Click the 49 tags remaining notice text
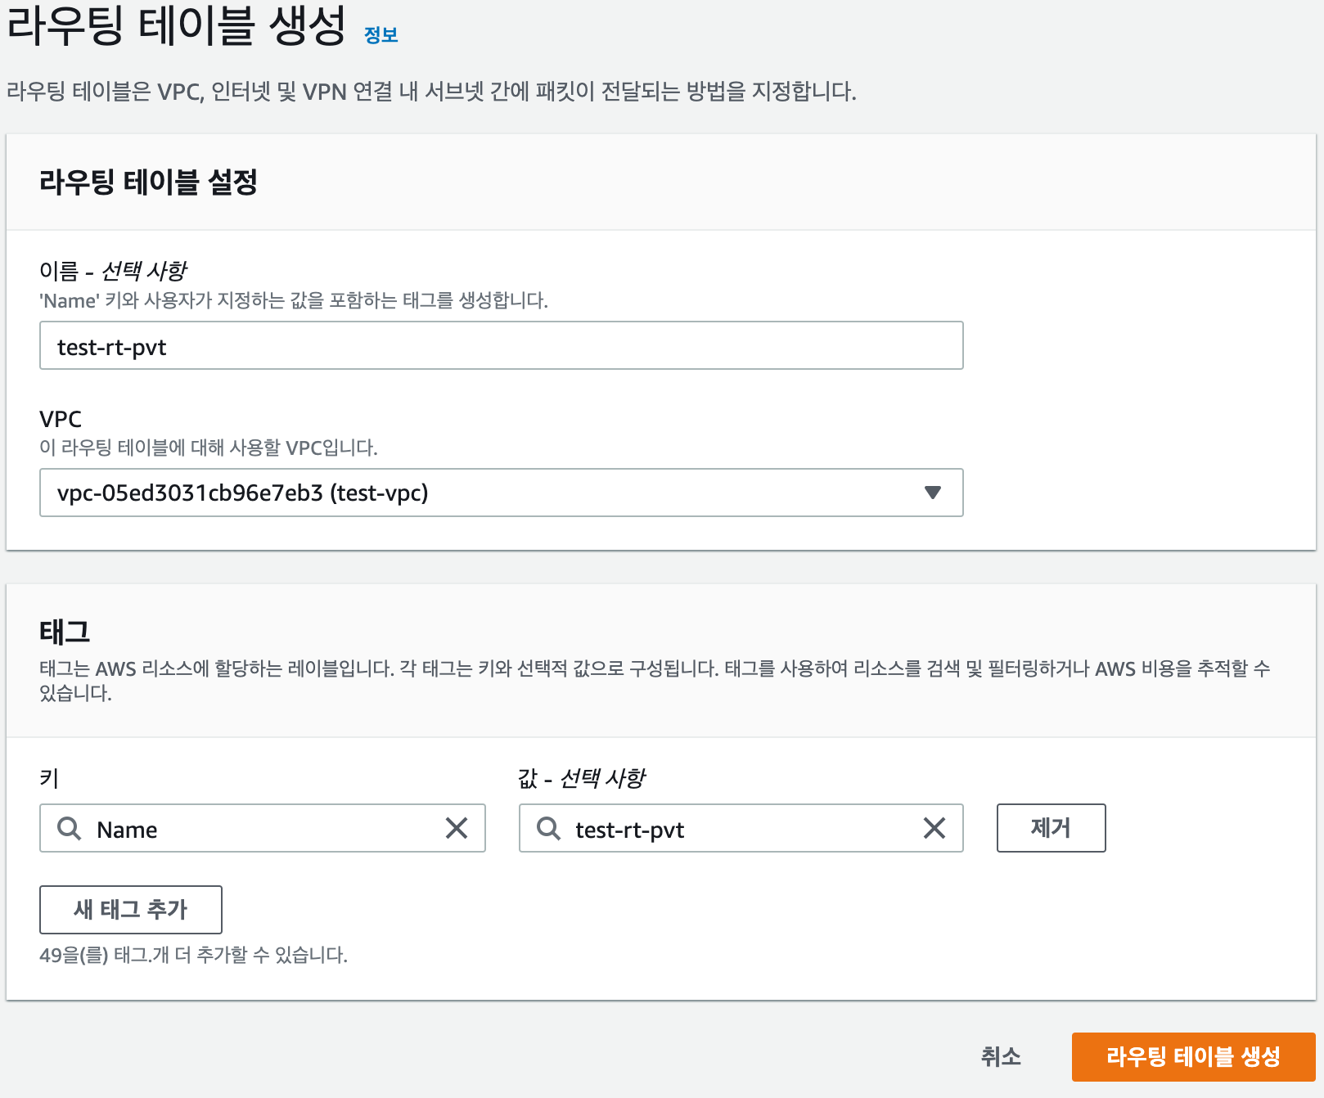The image size is (1324, 1098). tap(193, 955)
